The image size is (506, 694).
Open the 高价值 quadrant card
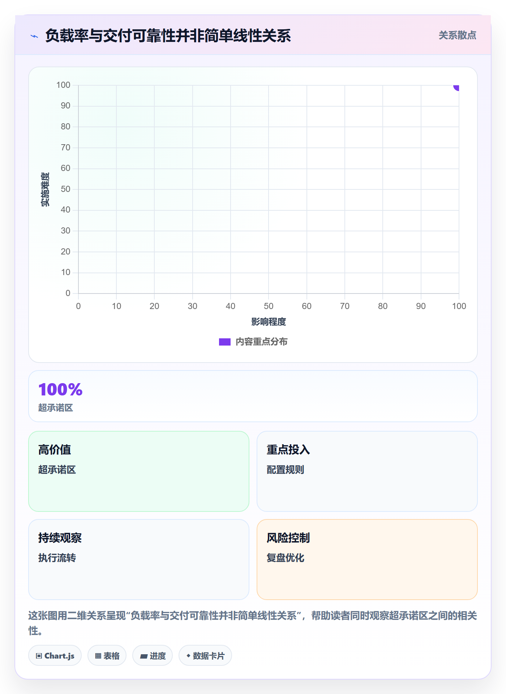(x=139, y=471)
